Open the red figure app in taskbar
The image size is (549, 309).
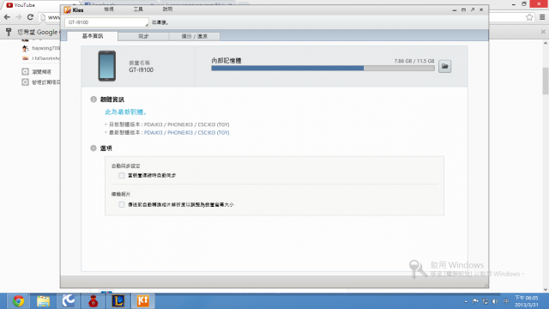coord(94,301)
